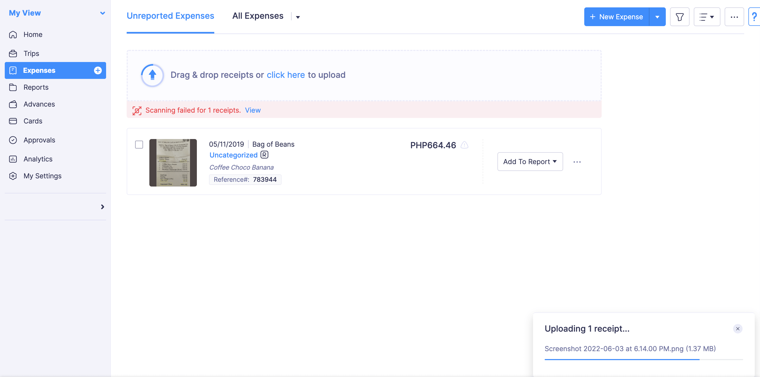This screenshot has height=377, width=760.
Task: Open the Bag of Beans receipt thumbnail
Action: tap(173, 163)
